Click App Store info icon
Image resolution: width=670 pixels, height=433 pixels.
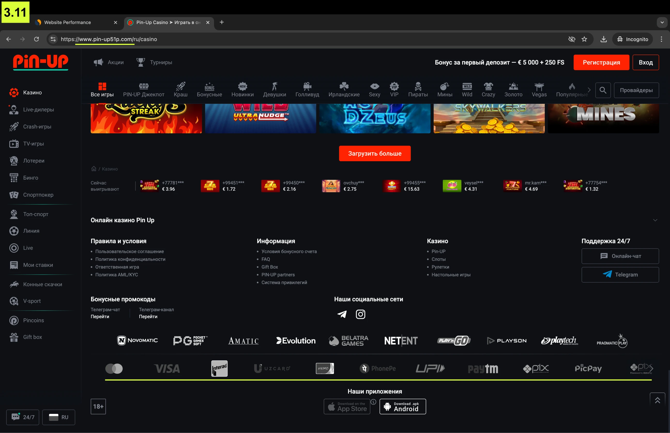coord(373,402)
